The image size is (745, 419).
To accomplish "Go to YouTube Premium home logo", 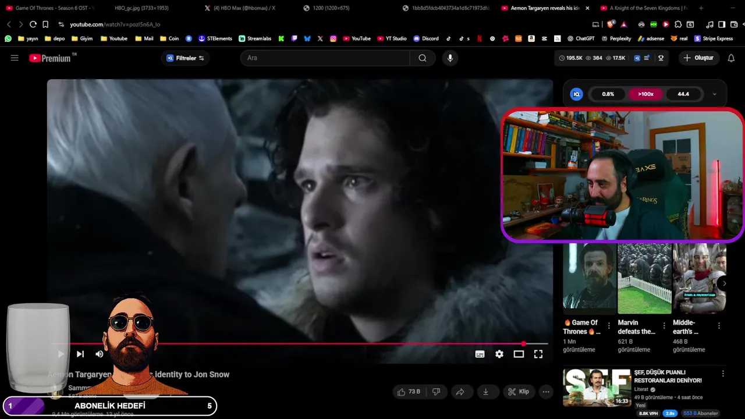I will click(x=51, y=58).
